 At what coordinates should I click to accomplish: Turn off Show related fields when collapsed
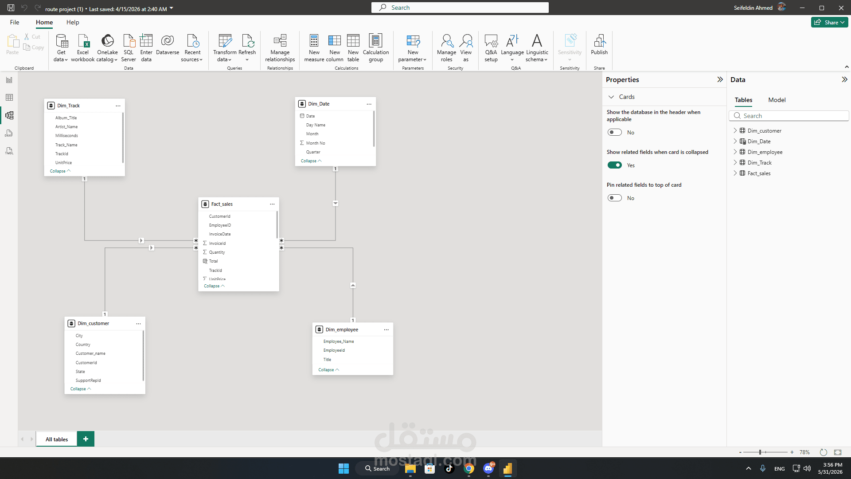click(615, 165)
